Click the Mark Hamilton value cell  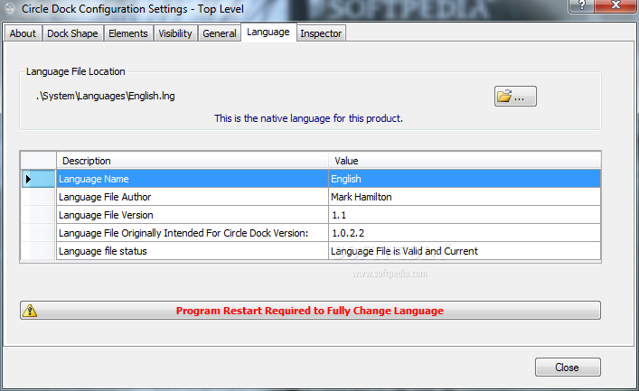coord(465,197)
